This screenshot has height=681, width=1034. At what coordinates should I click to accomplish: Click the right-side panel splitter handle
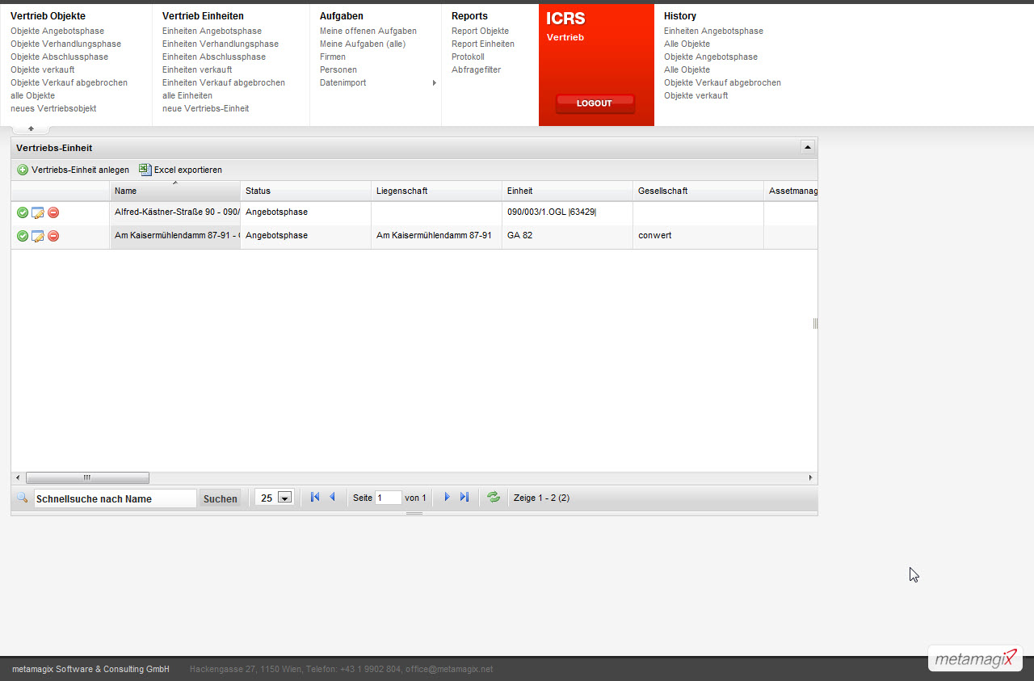[x=815, y=323]
